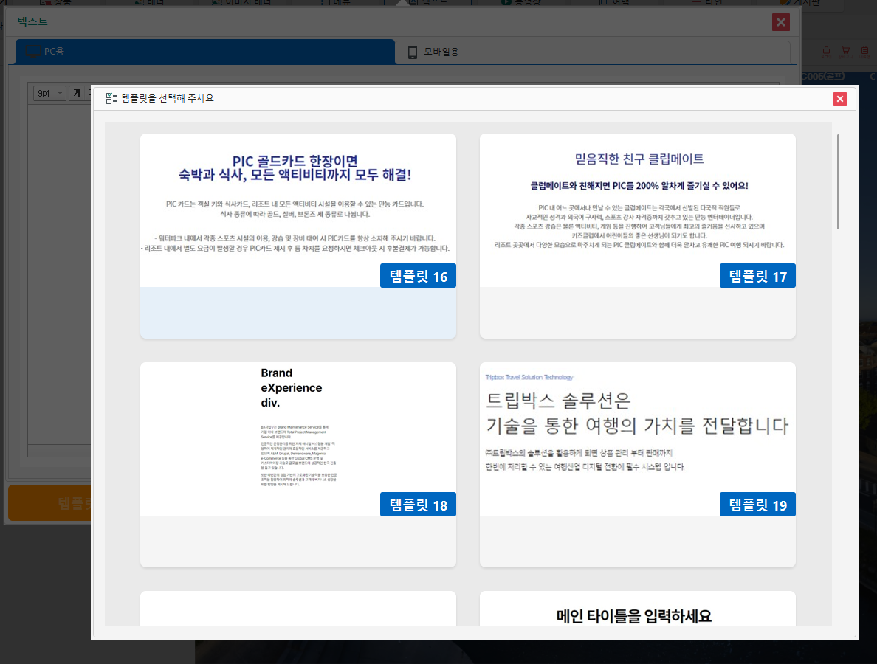Click the monitor icon on PC용 tab
Viewport: 877px width, 664px height.
coord(32,52)
